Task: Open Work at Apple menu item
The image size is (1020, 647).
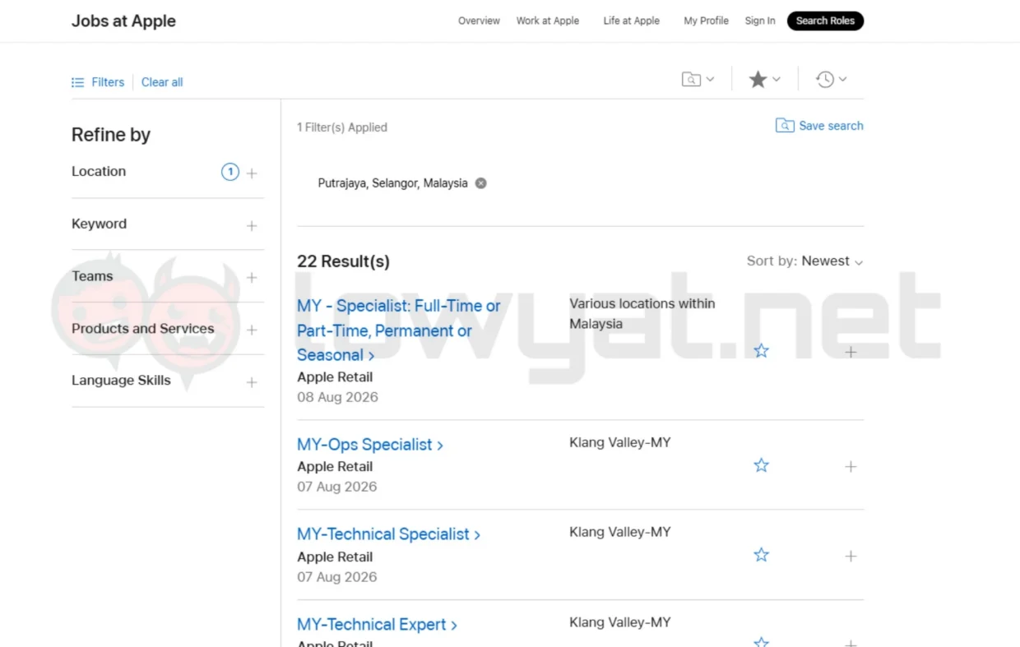Action: [548, 21]
